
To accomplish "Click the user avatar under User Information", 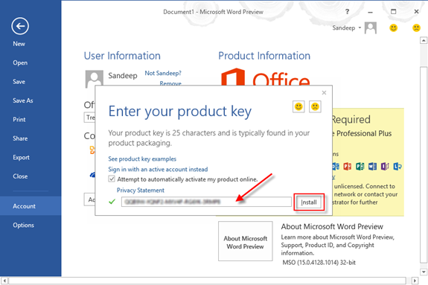I will click(95, 79).
